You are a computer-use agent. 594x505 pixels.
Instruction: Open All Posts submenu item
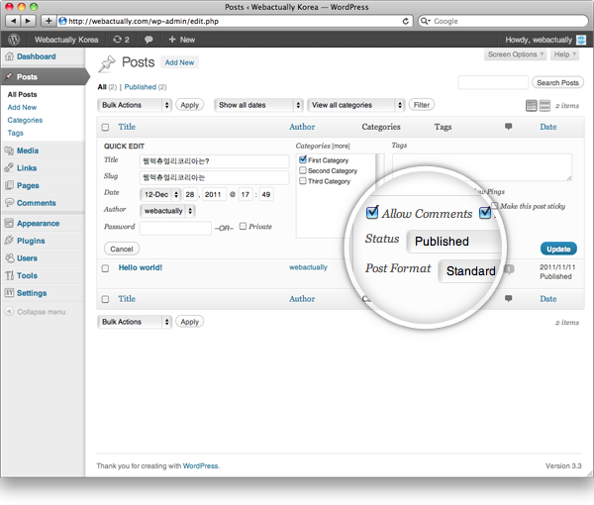[x=23, y=94]
